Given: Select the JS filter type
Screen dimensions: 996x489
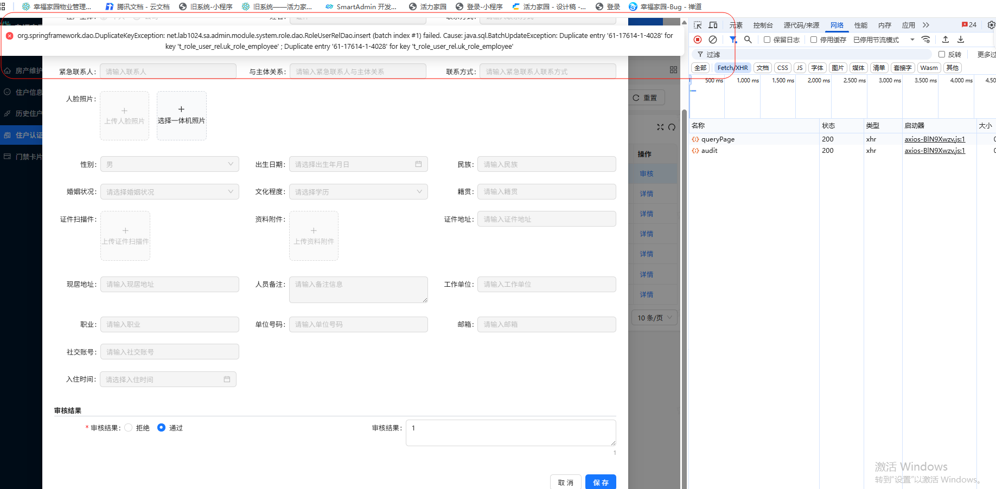Looking at the screenshot, I should [800, 68].
